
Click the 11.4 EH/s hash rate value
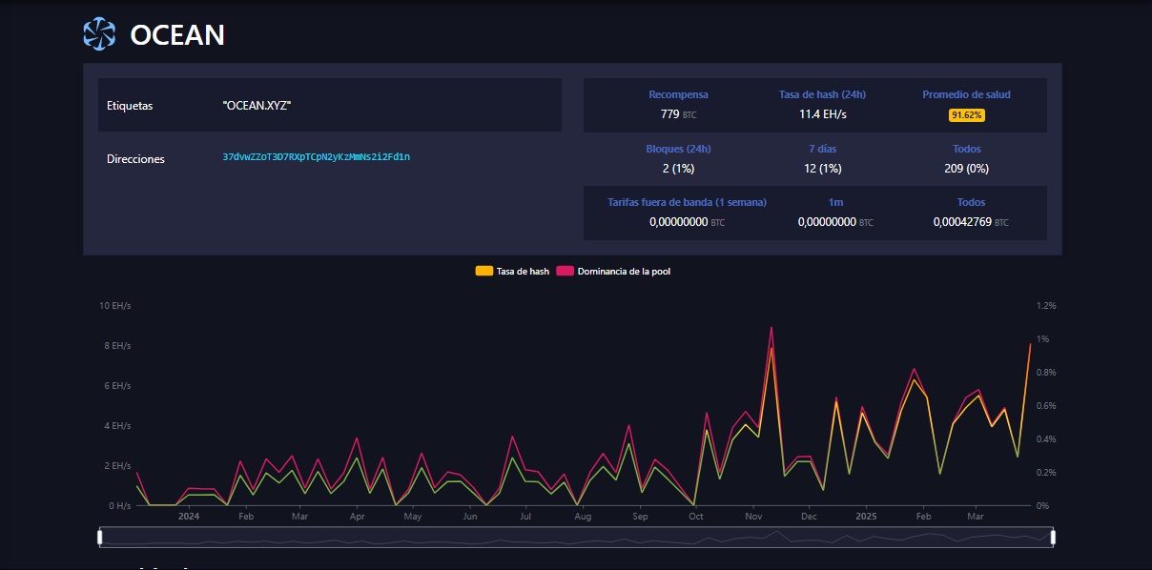tap(822, 114)
